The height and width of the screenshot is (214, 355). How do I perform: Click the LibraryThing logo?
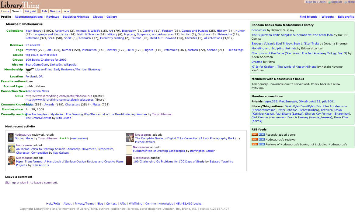pos(20,5)
